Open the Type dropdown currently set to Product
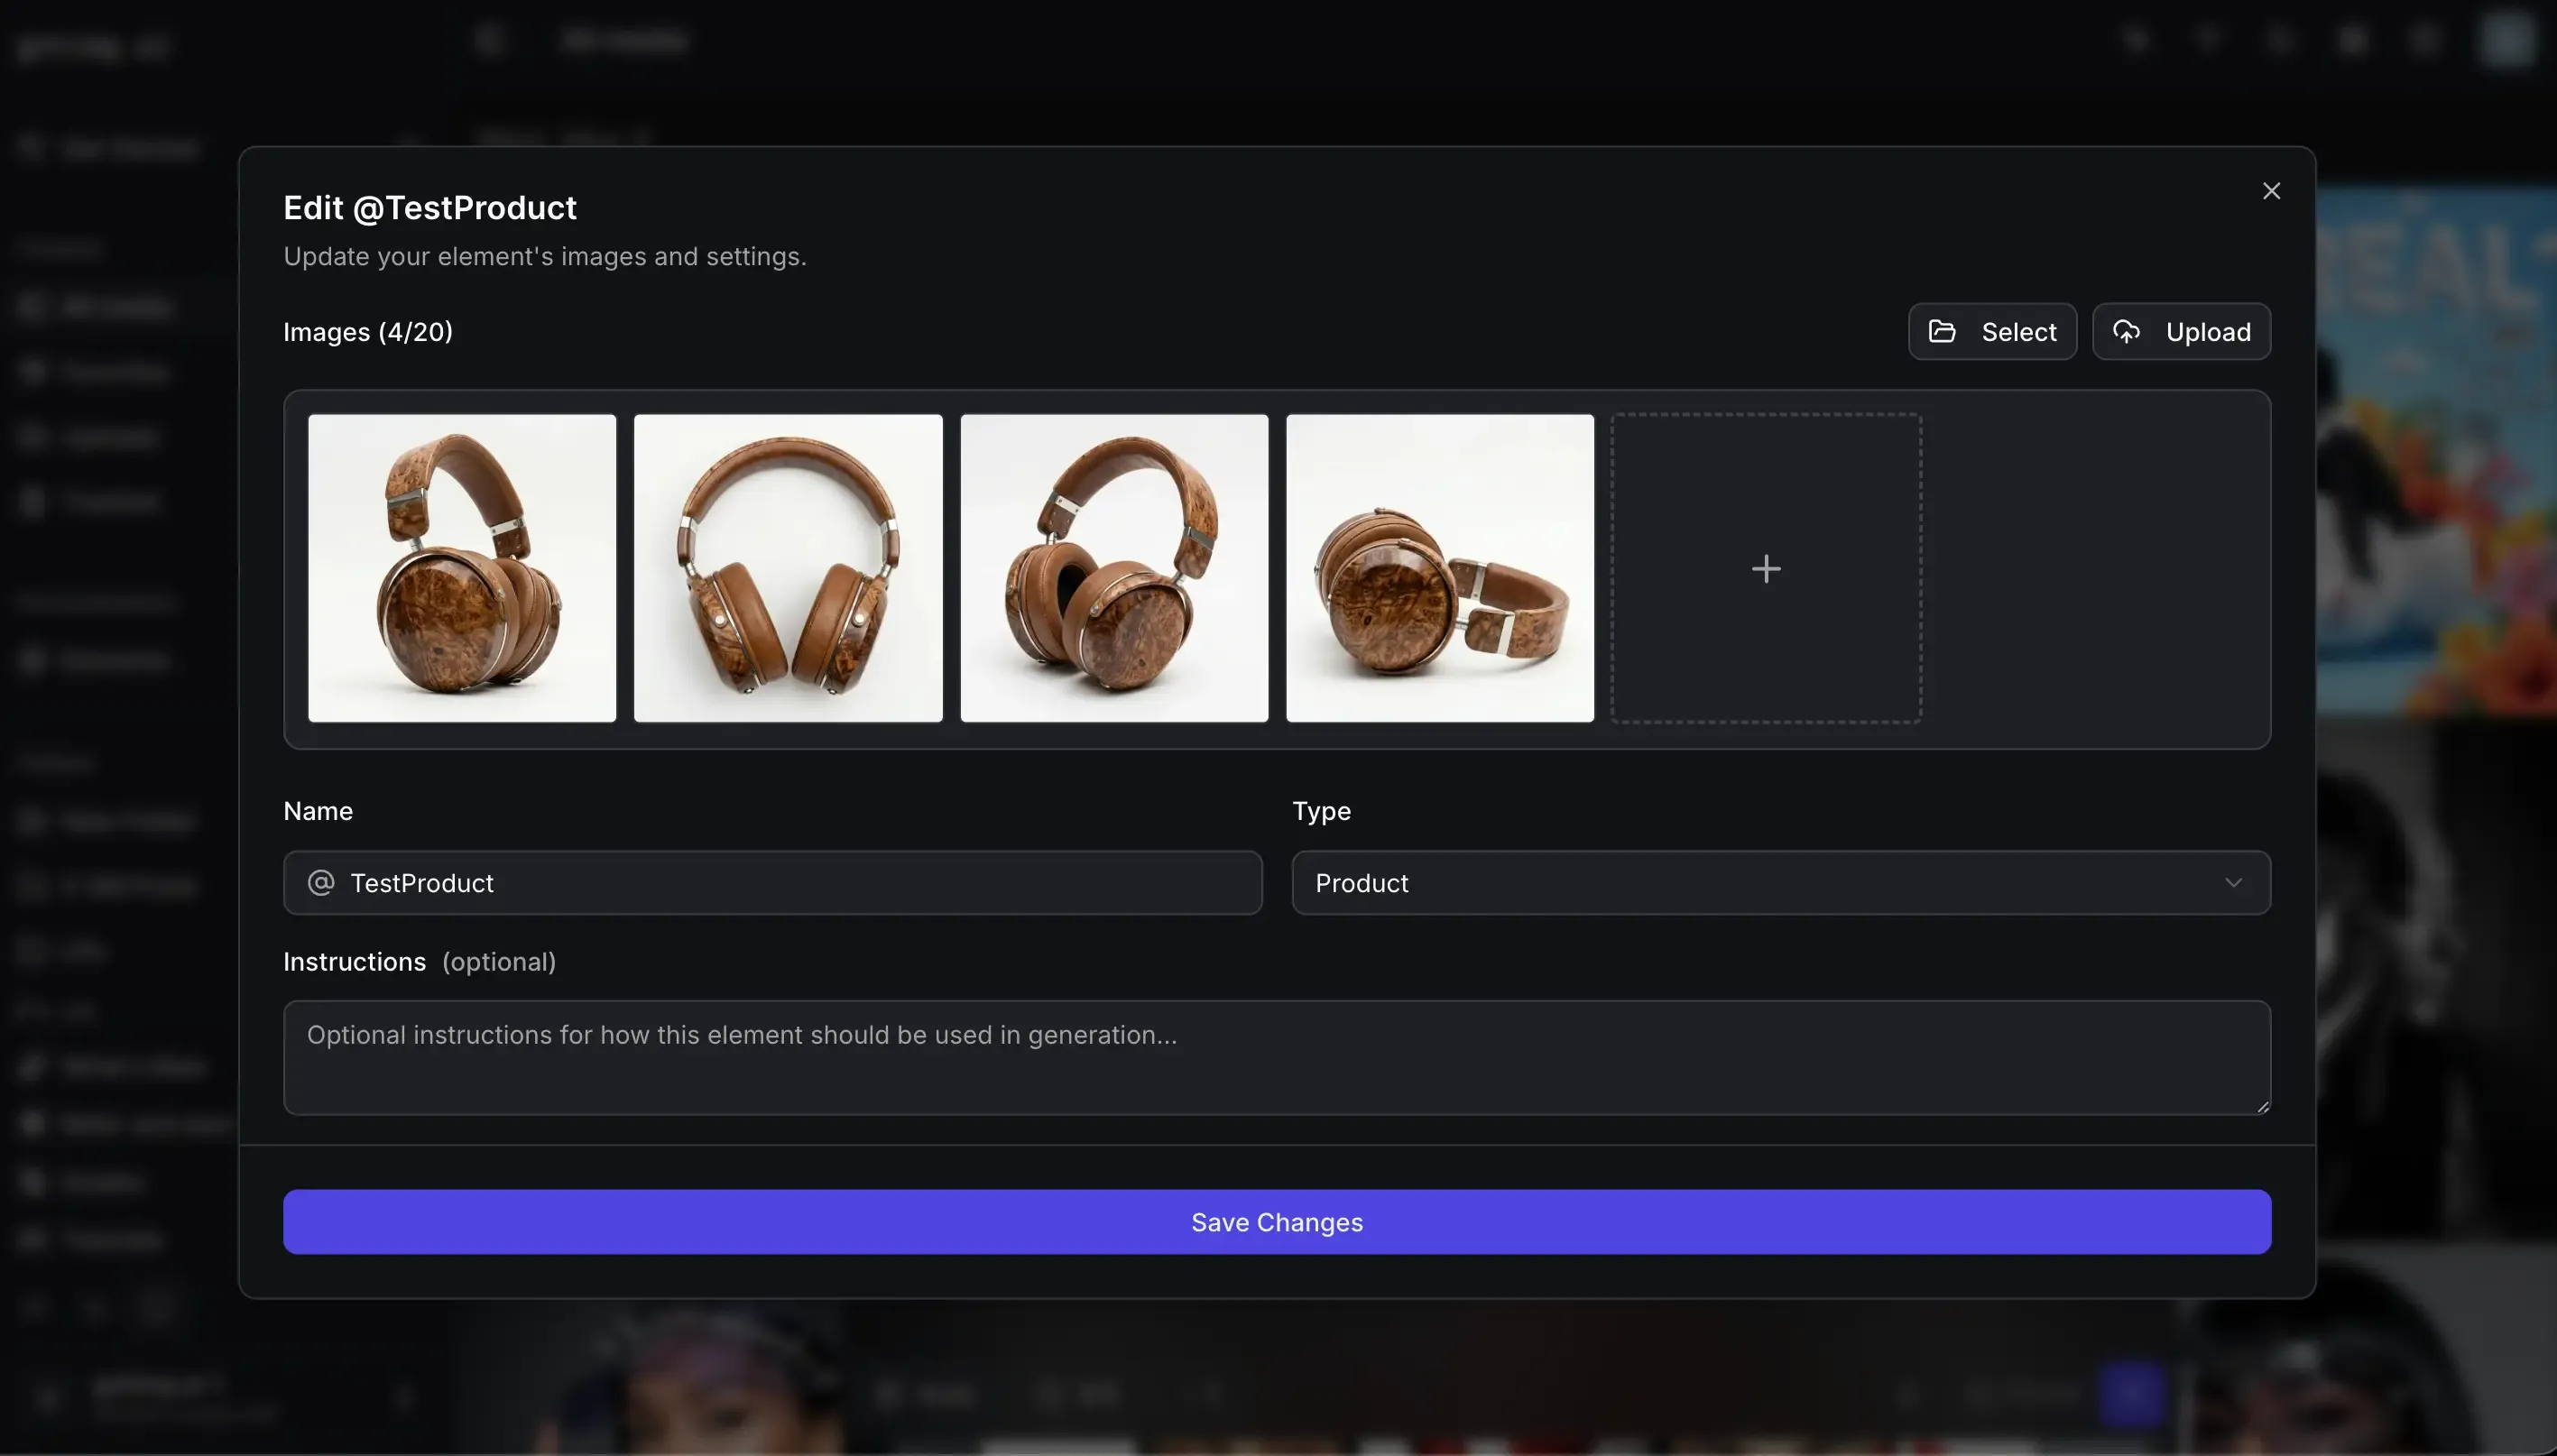The width and height of the screenshot is (2557, 1456). [1780, 882]
